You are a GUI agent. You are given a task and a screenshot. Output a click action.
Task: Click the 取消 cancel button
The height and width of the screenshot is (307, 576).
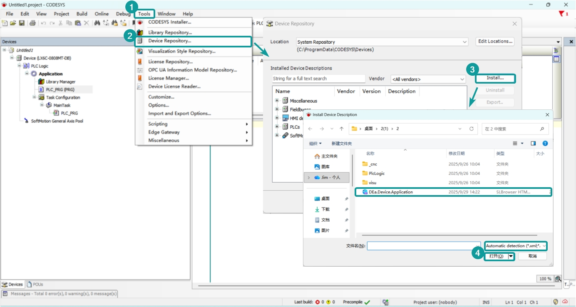[533, 256]
